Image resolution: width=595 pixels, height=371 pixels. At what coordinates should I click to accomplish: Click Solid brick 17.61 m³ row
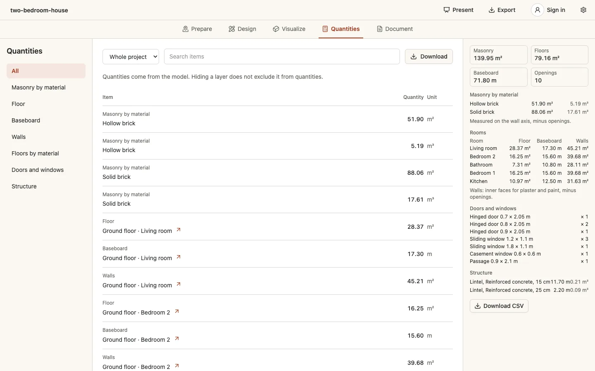pos(278,200)
